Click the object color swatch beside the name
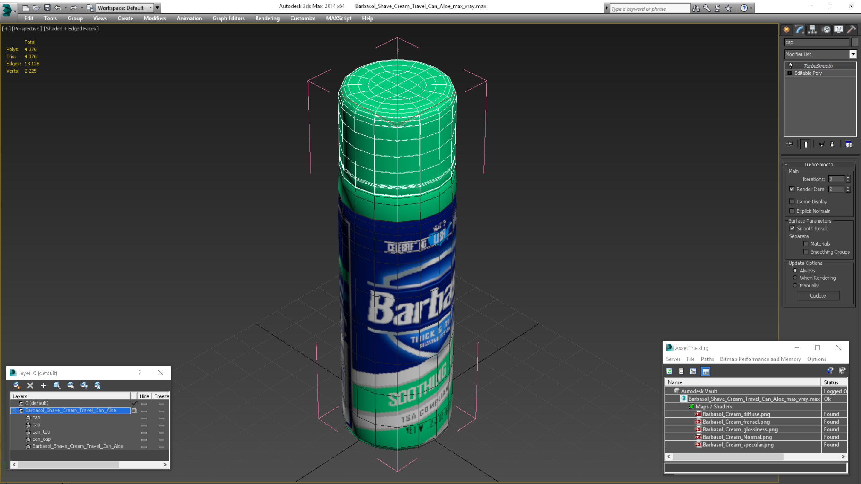The image size is (861, 484). click(855, 42)
